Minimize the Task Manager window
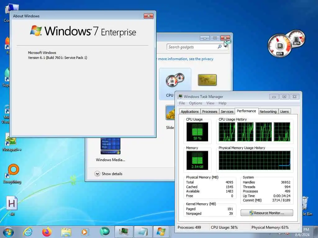The width and height of the screenshot is (318, 238). pos(274,97)
